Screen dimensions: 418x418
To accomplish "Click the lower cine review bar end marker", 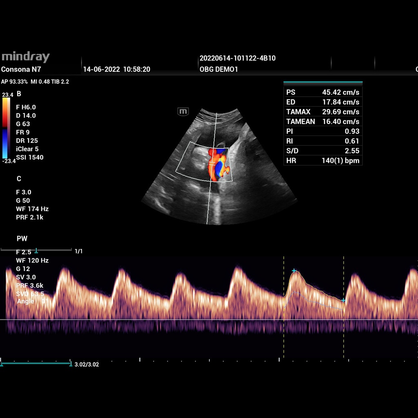I will (71, 363).
